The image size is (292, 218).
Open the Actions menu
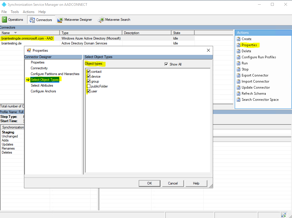click(x=29, y=12)
